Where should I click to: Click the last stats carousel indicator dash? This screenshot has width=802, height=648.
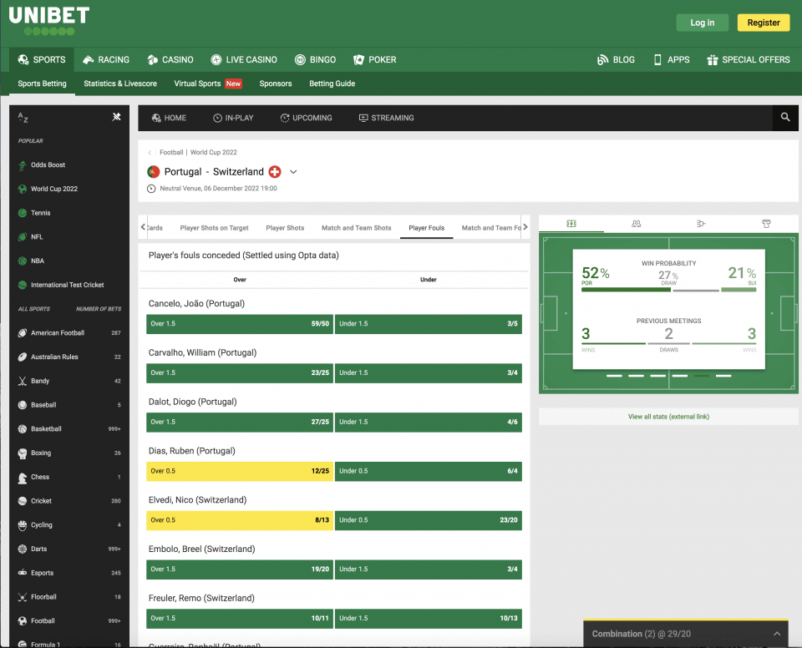(723, 376)
